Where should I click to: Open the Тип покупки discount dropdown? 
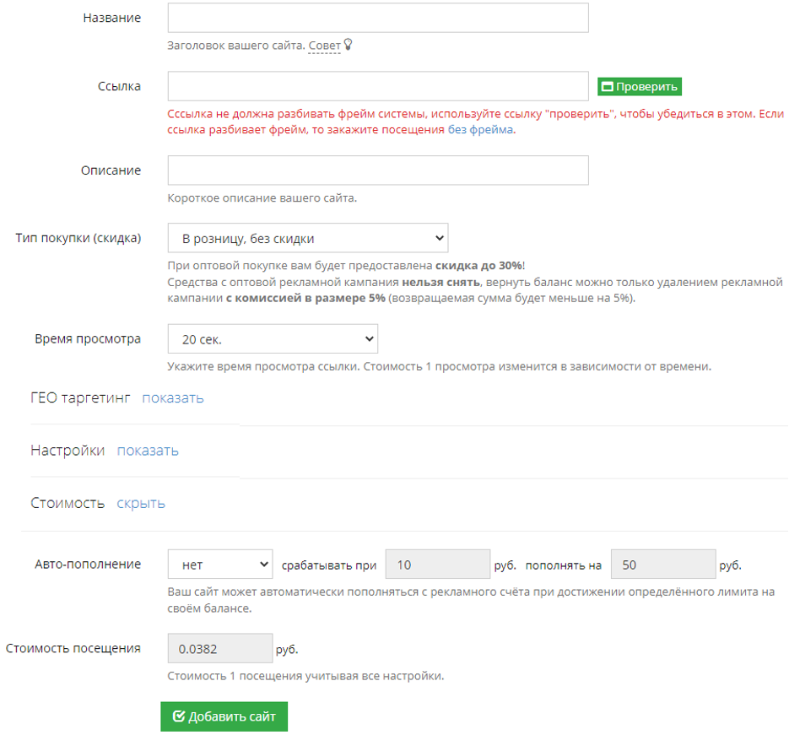[x=307, y=238]
